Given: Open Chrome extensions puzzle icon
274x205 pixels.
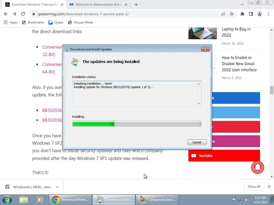Looking at the screenshot, I should pos(242,14).
